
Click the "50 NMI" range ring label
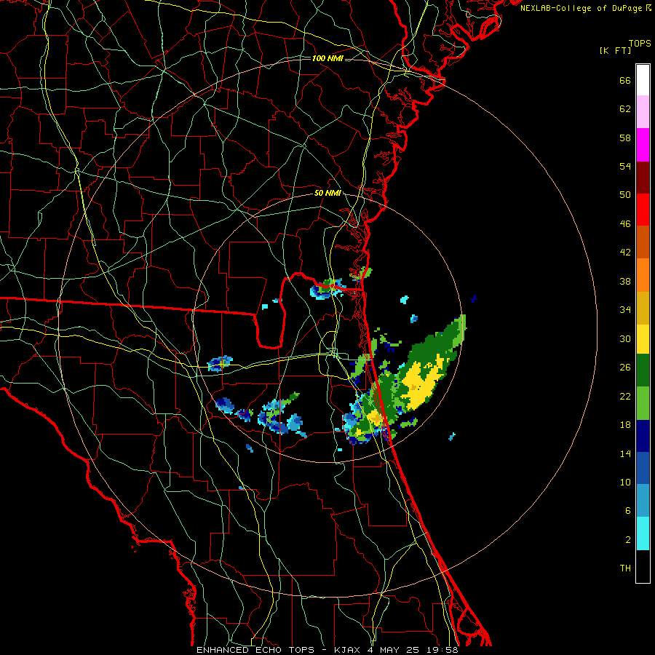click(327, 193)
